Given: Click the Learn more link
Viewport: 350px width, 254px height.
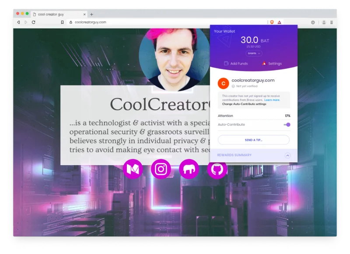Looking at the screenshot, I should pyautogui.click(x=273, y=100).
